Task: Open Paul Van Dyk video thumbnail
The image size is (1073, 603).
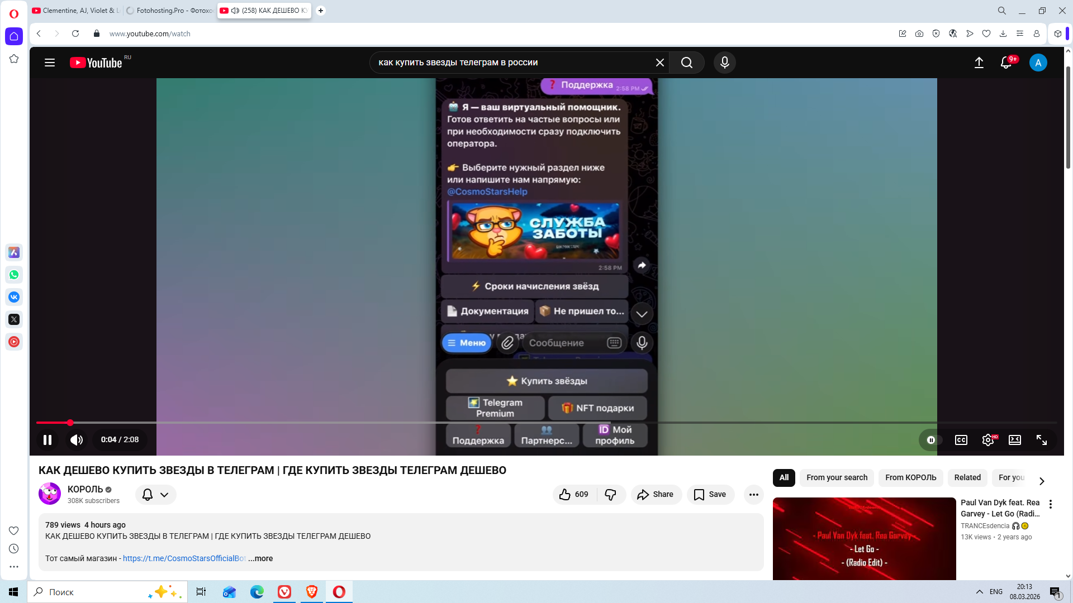Action: tap(863, 538)
